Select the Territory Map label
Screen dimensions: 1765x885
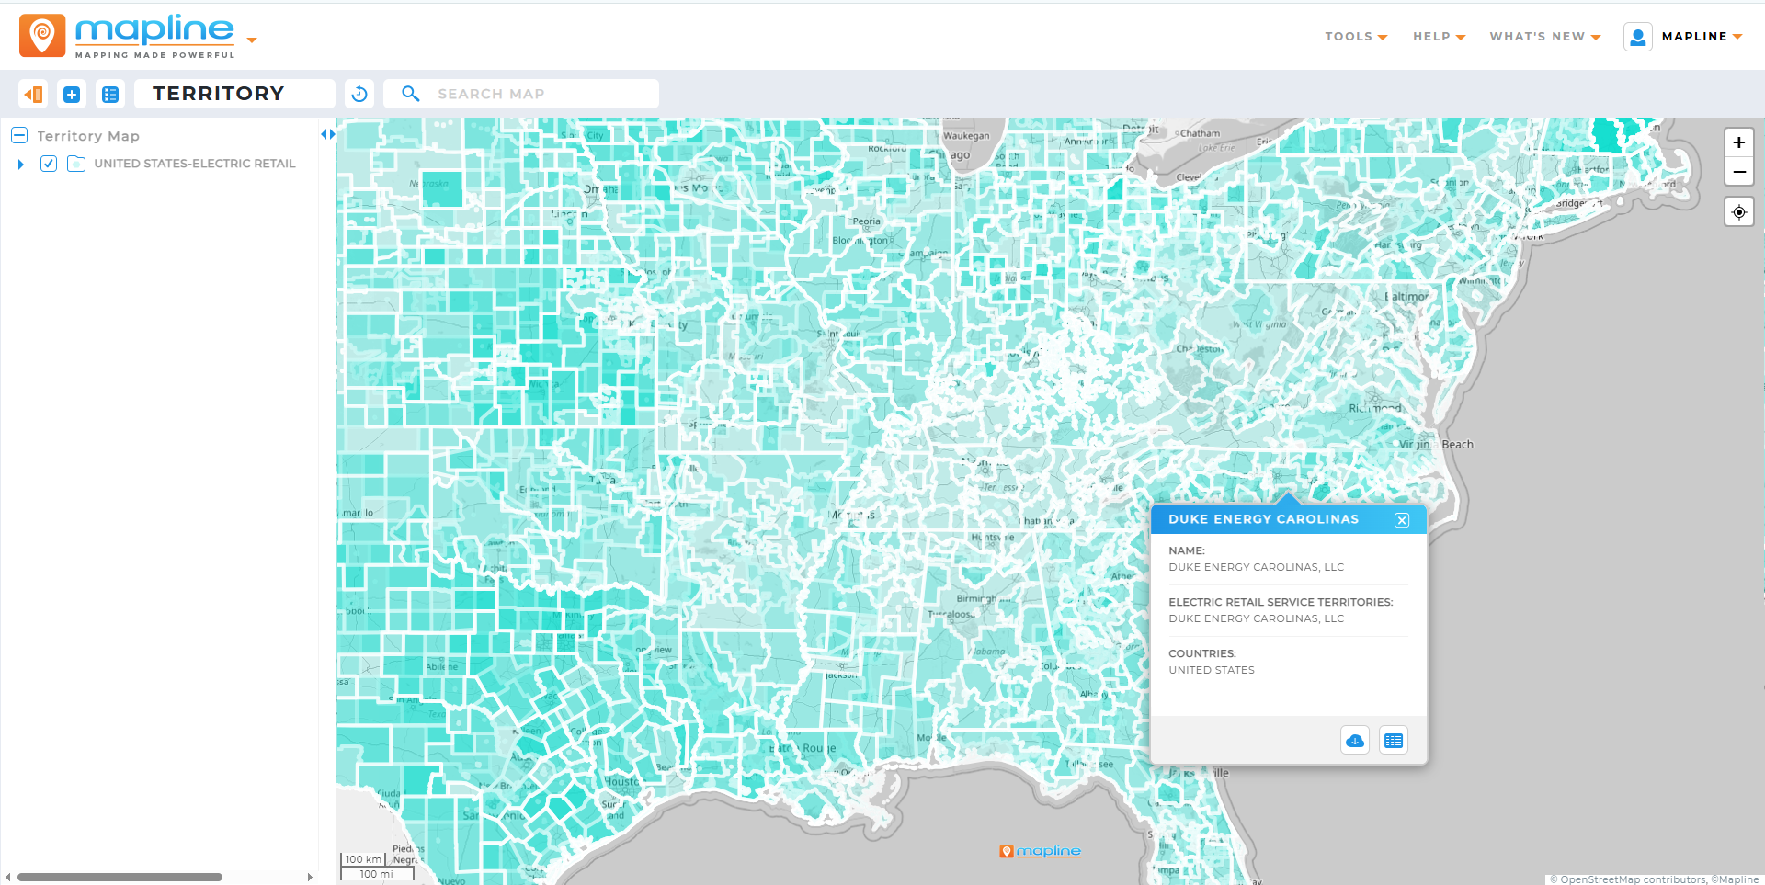tap(88, 136)
